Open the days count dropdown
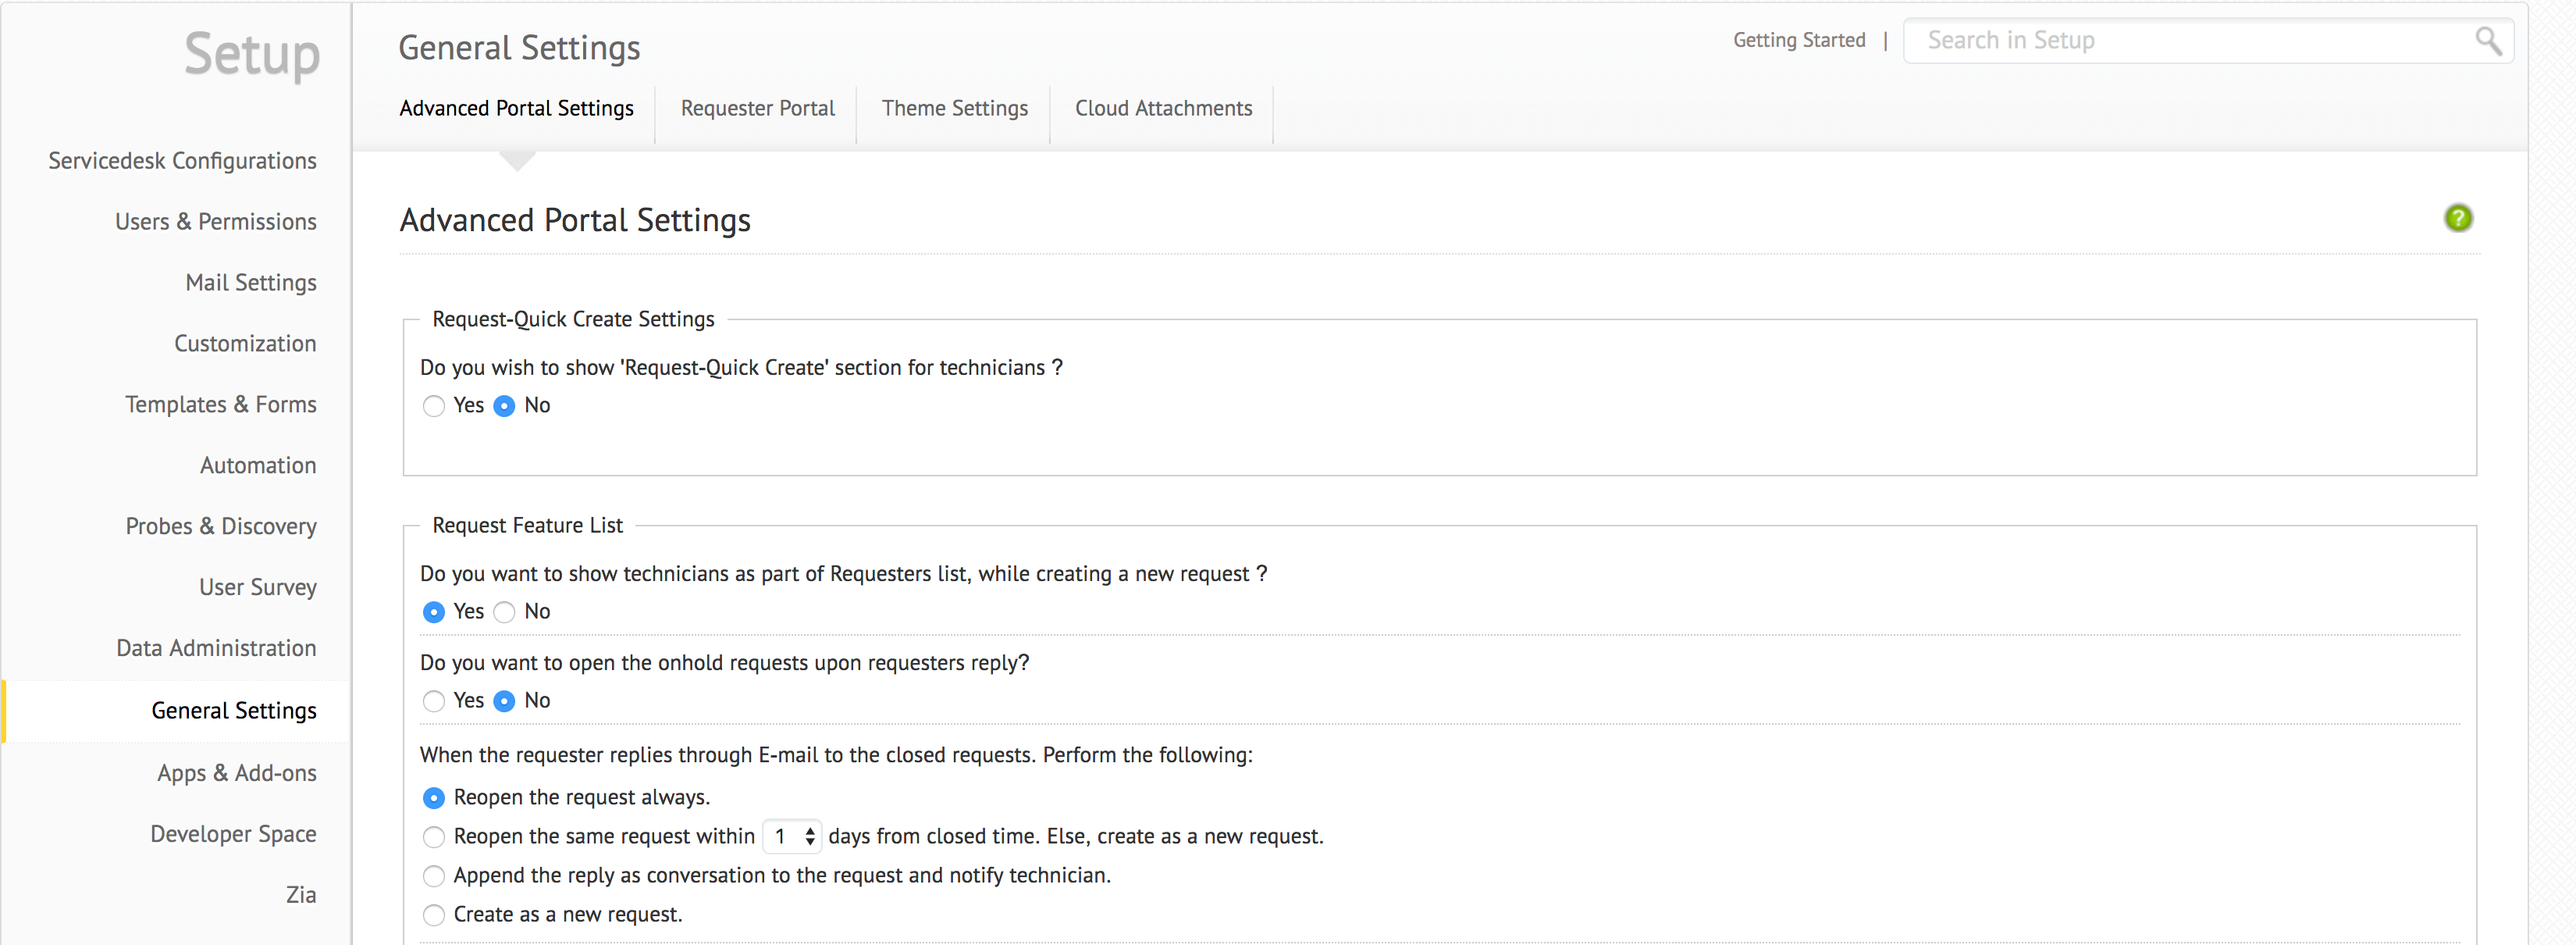Screen dimensions: 2576x945 click(792, 836)
